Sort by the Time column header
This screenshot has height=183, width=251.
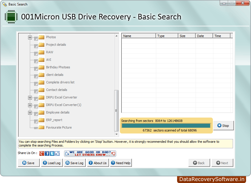click(x=221, y=36)
